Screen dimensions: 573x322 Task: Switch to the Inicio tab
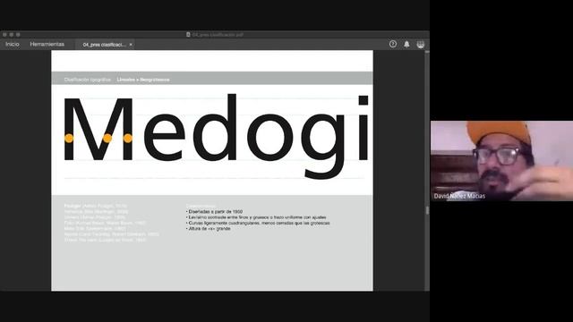pos(12,44)
